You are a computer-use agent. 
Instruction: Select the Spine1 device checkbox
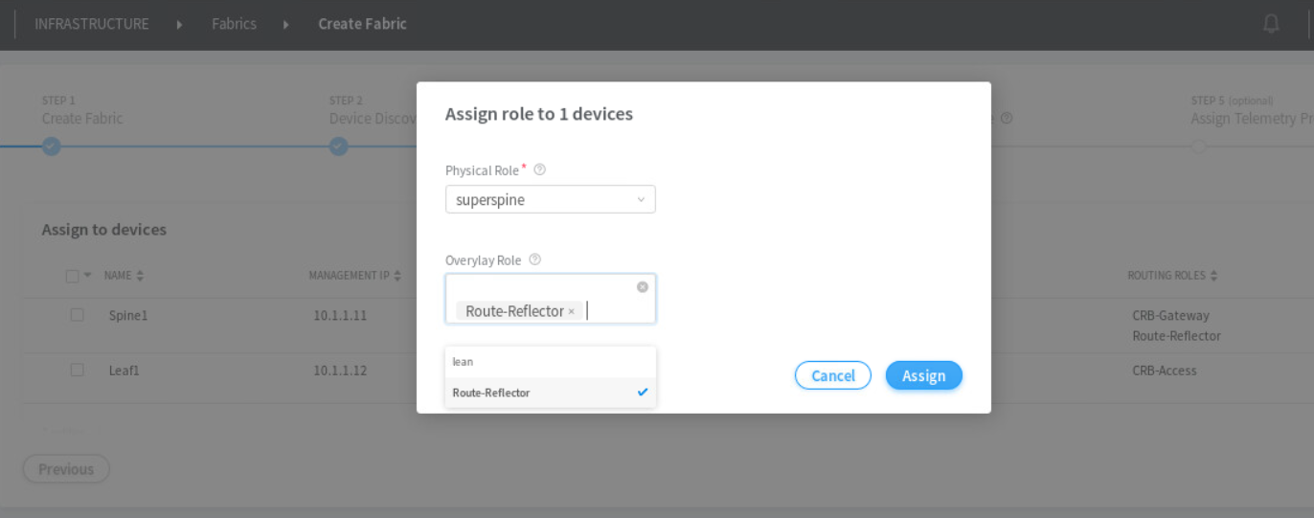[x=77, y=314]
